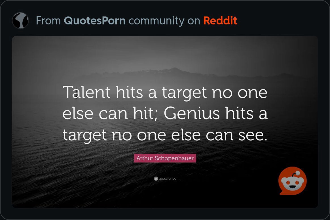The width and height of the screenshot is (330, 220).
Task: Open the QuotesPorn community link
Action: pyautogui.click(x=95, y=21)
